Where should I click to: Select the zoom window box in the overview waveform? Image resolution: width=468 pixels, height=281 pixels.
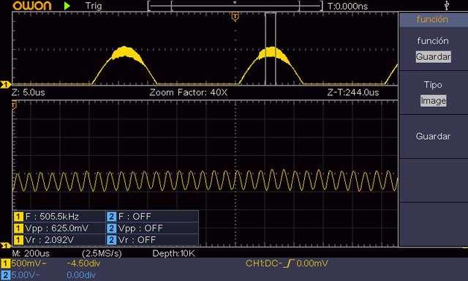[x=271, y=49]
